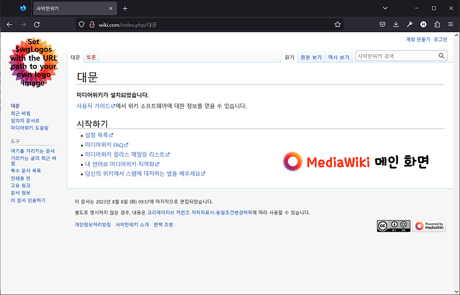Open 고유 링크 in tools
The image size is (460, 295).
[x=21, y=186]
